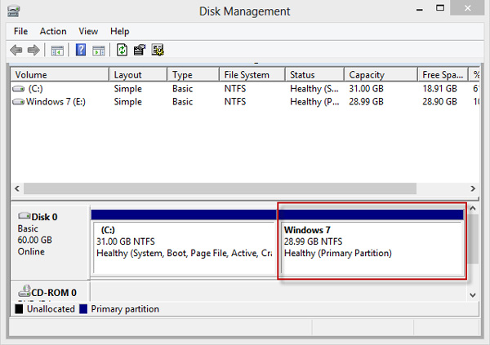Sort by the File System column header
Viewport: 490px width, 345px height.
(x=252, y=75)
